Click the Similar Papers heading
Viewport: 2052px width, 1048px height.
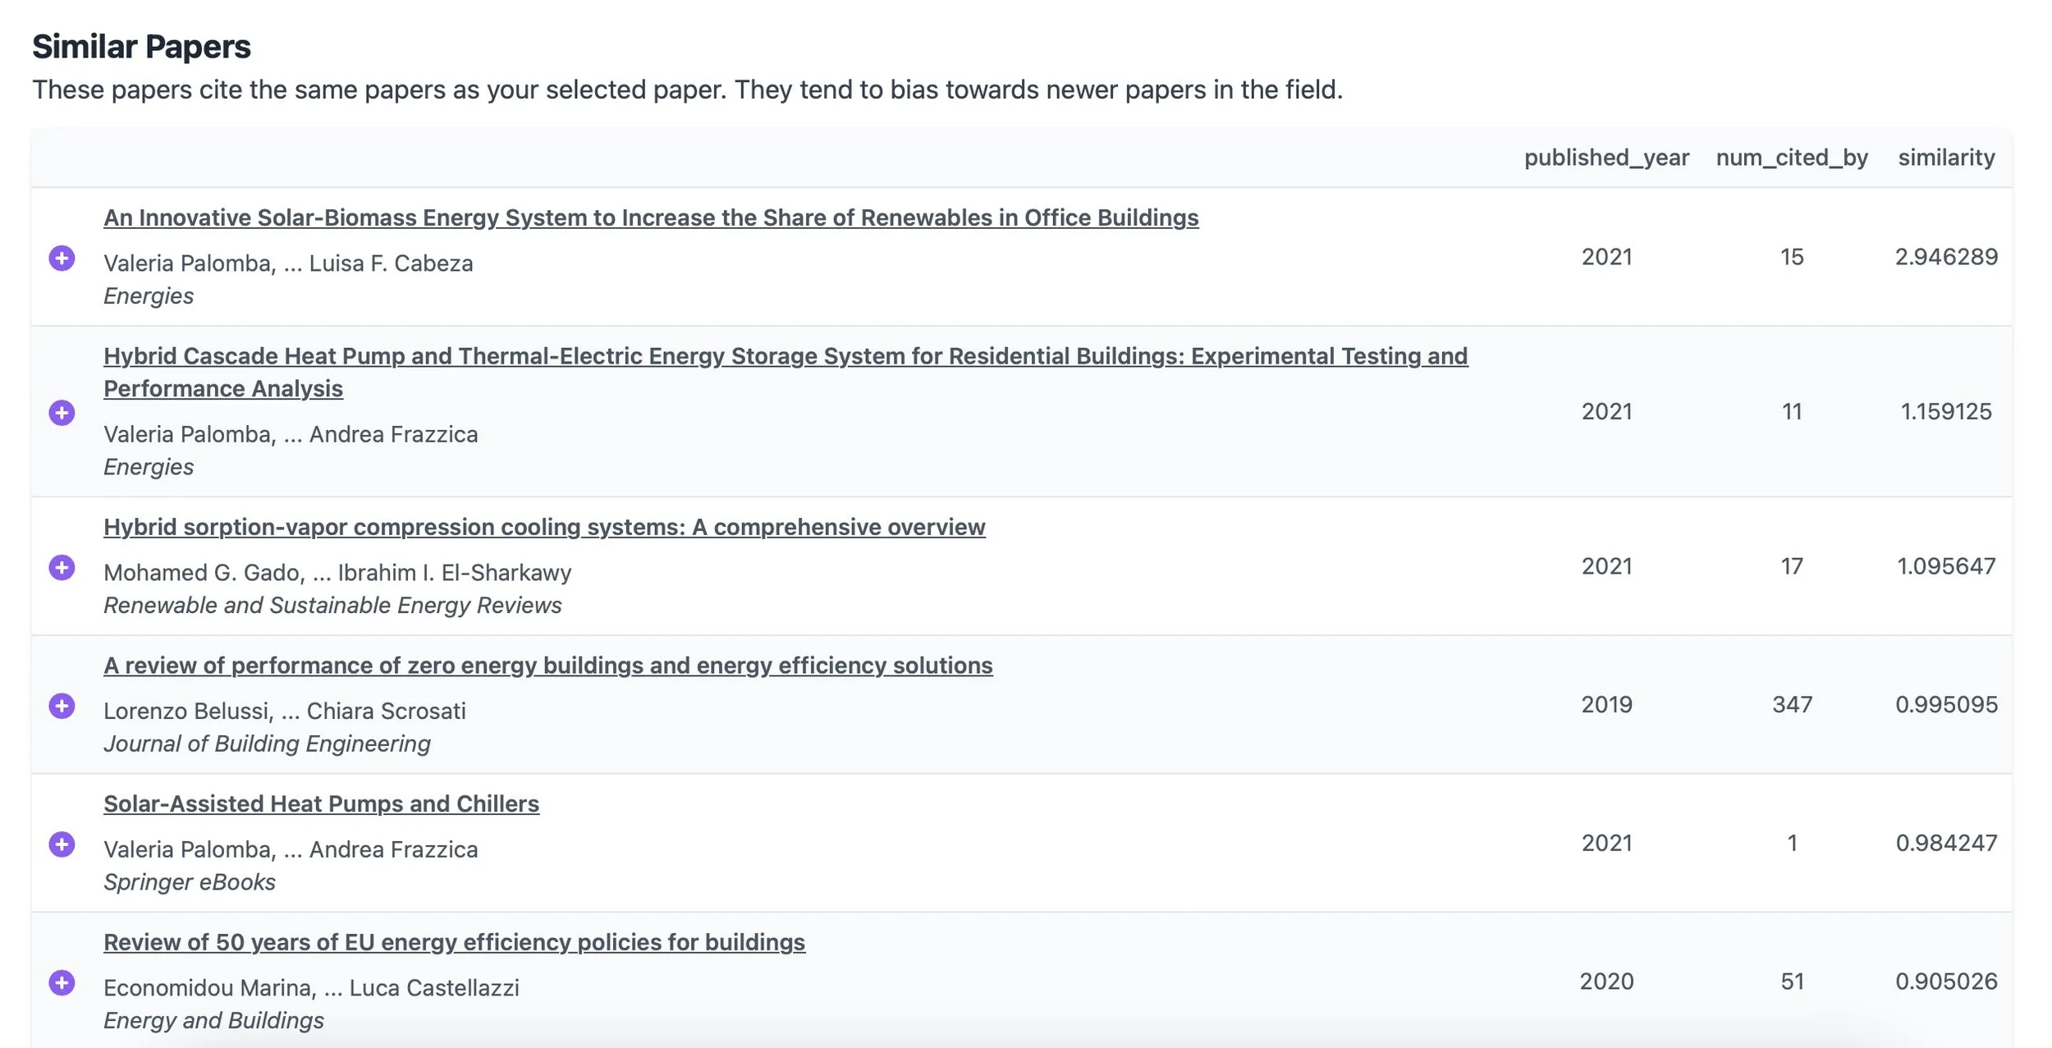pos(141,47)
